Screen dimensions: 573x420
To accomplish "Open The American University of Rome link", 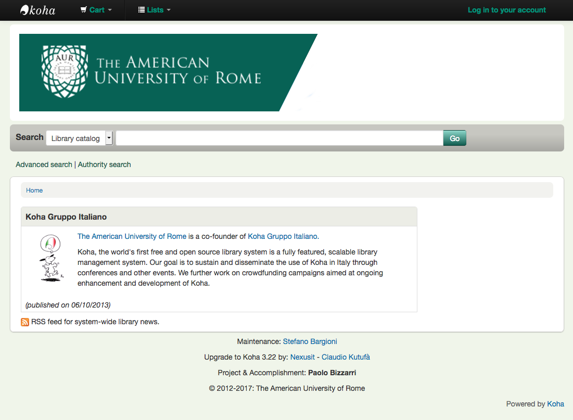I will 132,236.
